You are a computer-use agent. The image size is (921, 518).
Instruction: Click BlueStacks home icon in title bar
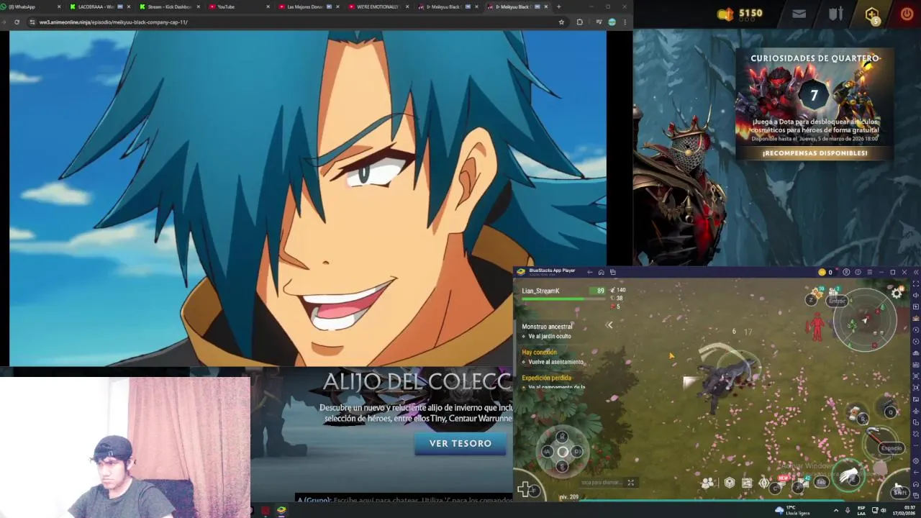(x=601, y=272)
